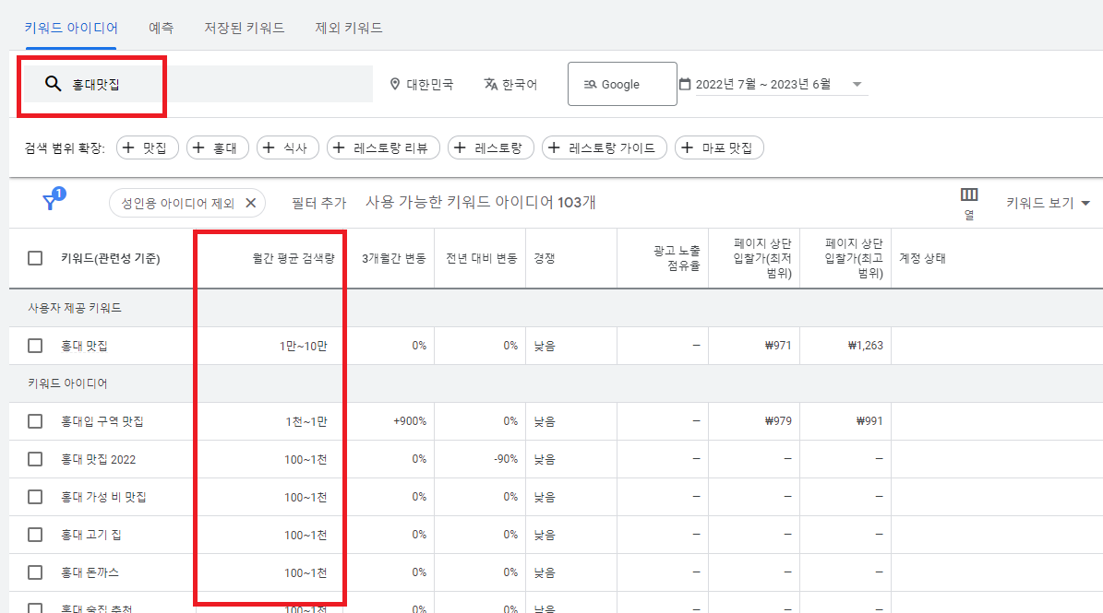The width and height of the screenshot is (1103, 613).
Task: Click the location pin for 대한민국
Action: point(395,84)
